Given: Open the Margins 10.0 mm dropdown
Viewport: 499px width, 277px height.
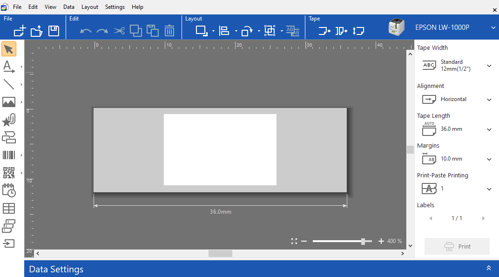Looking at the screenshot, I should pos(489,159).
